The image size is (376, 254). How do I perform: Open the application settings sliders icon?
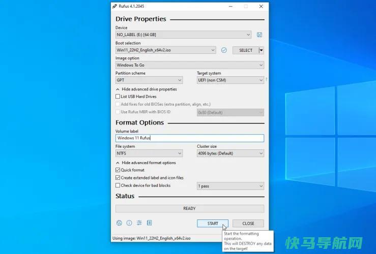(139, 223)
